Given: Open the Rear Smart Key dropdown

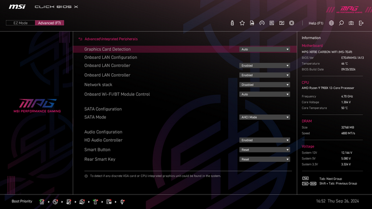Looking at the screenshot, I should point(264,159).
